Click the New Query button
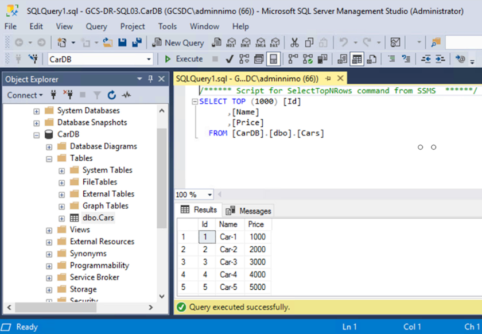This screenshot has height=334, width=482. pos(178,42)
